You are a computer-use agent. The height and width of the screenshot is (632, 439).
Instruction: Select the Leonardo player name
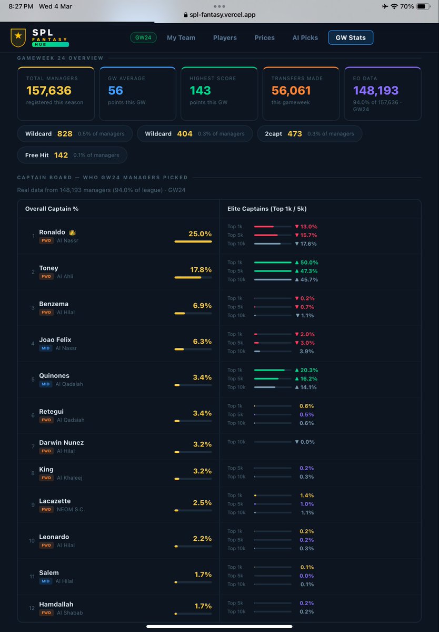tap(54, 537)
